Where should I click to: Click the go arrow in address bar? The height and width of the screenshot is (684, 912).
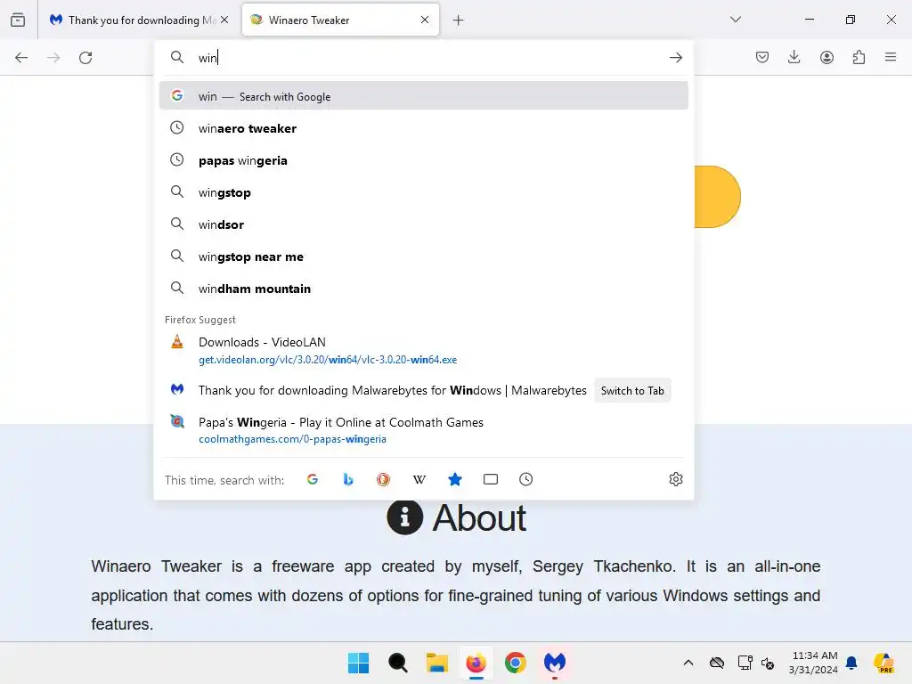pyautogui.click(x=675, y=58)
